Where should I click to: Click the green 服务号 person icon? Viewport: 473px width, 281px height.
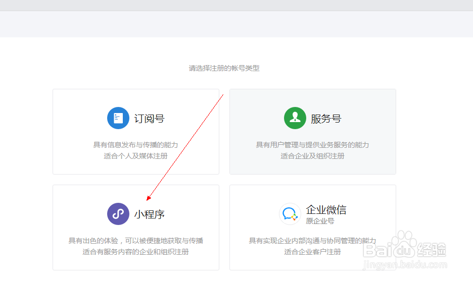[295, 118]
